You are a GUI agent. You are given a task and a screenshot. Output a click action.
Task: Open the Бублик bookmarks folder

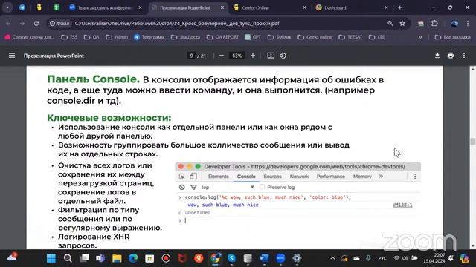pyautogui.click(x=280, y=37)
